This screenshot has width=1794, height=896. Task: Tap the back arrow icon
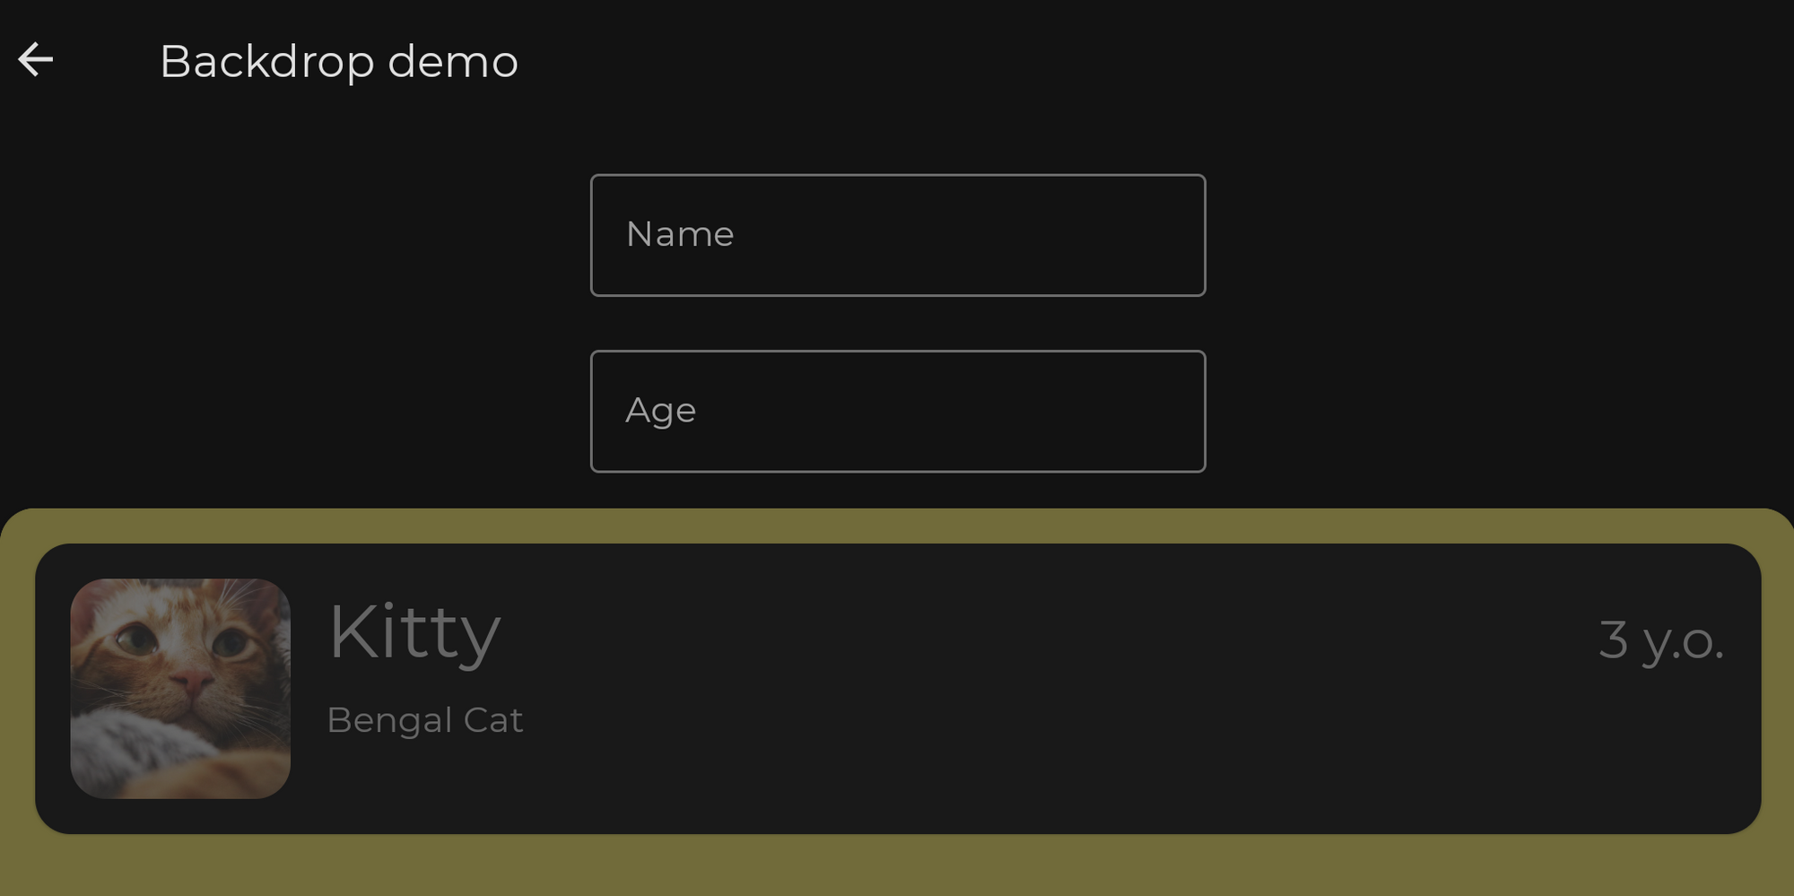click(36, 60)
